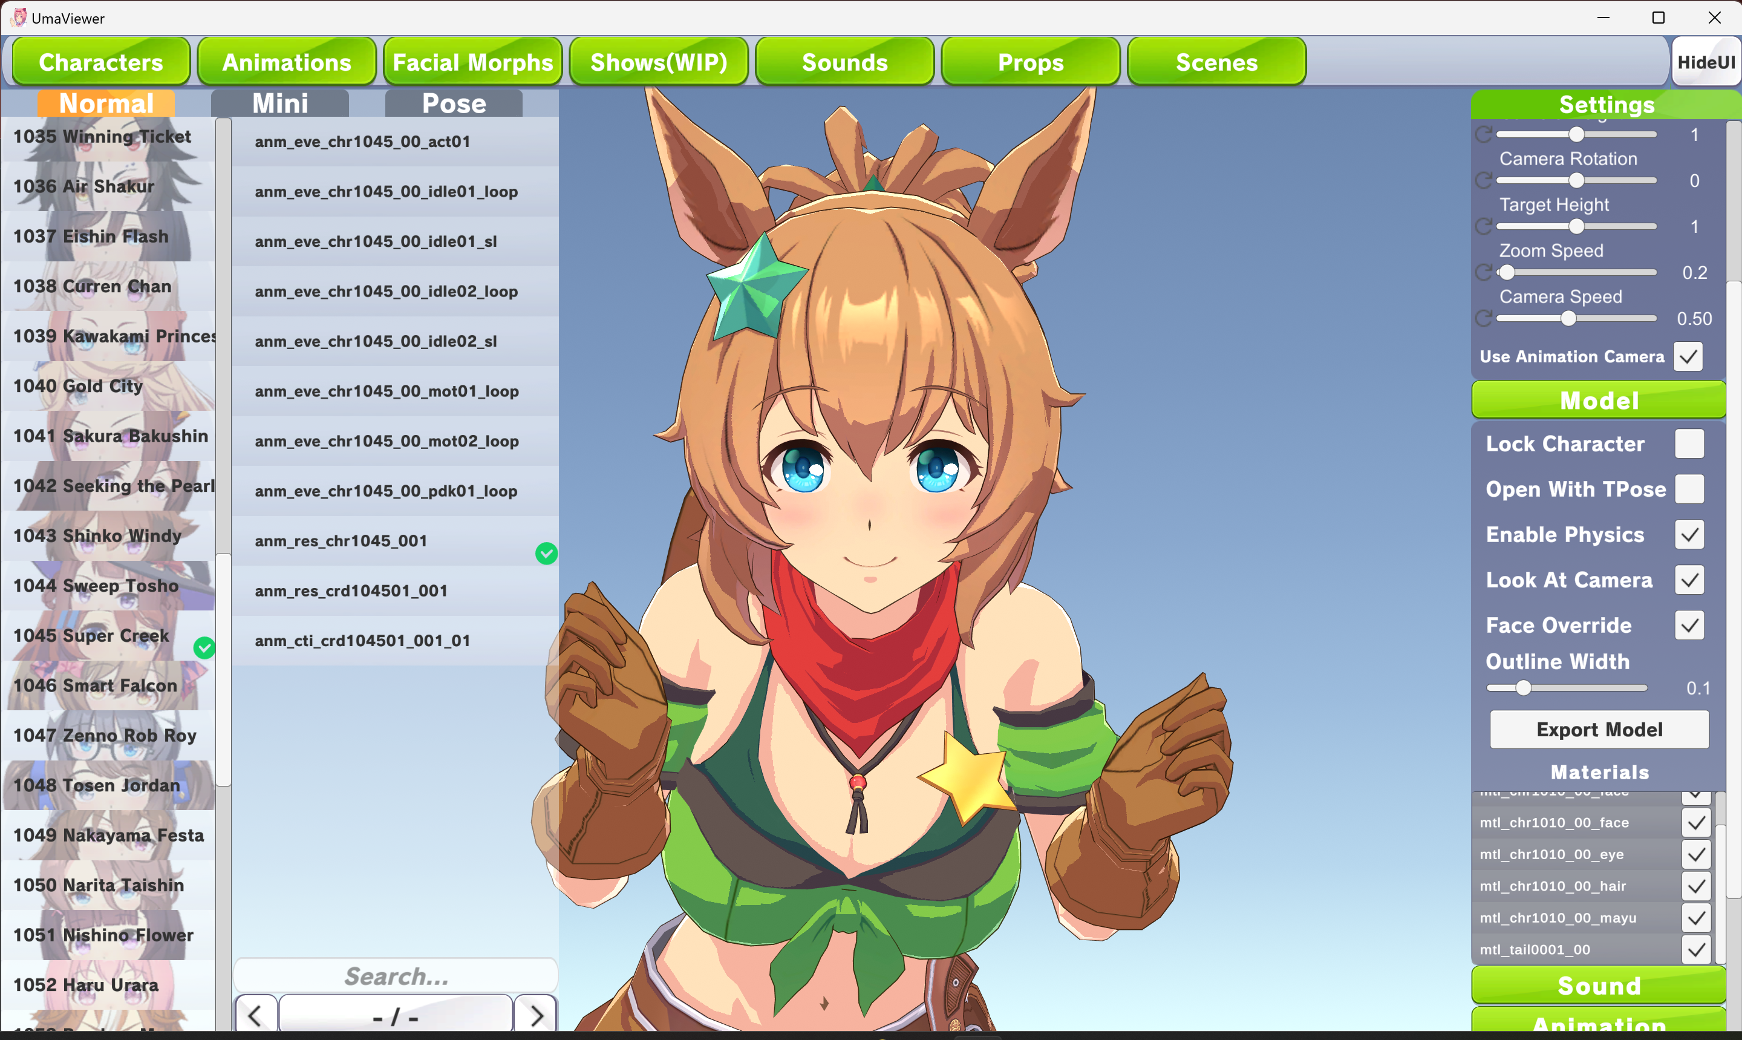
Task: Switch to the Props tab
Action: pyautogui.click(x=1030, y=62)
